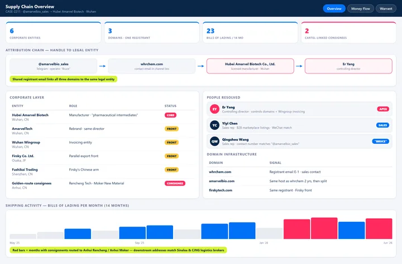Image resolution: width=402 pixels, height=264 pixels.
Task: Open the Warrant tab
Action: [386, 8]
